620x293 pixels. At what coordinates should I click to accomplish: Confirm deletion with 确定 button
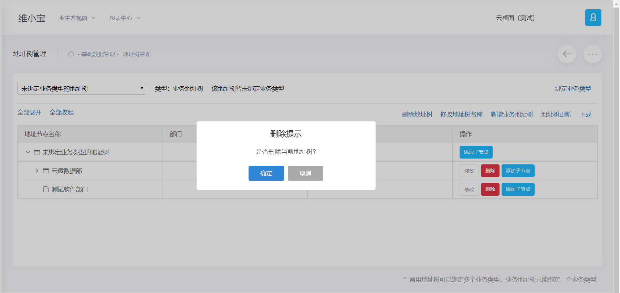tap(266, 173)
